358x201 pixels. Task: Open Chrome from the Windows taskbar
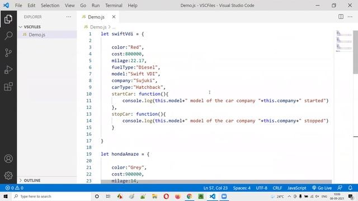tap(189, 196)
